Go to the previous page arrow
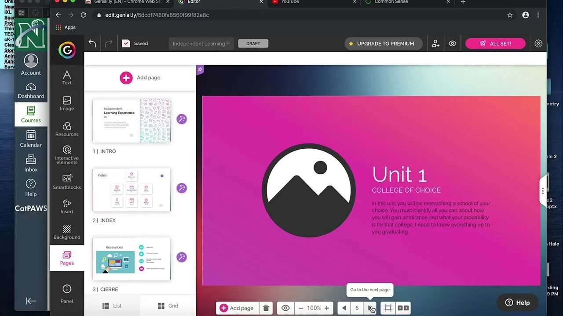Screen dimensions: 563x316 pos(344,308)
